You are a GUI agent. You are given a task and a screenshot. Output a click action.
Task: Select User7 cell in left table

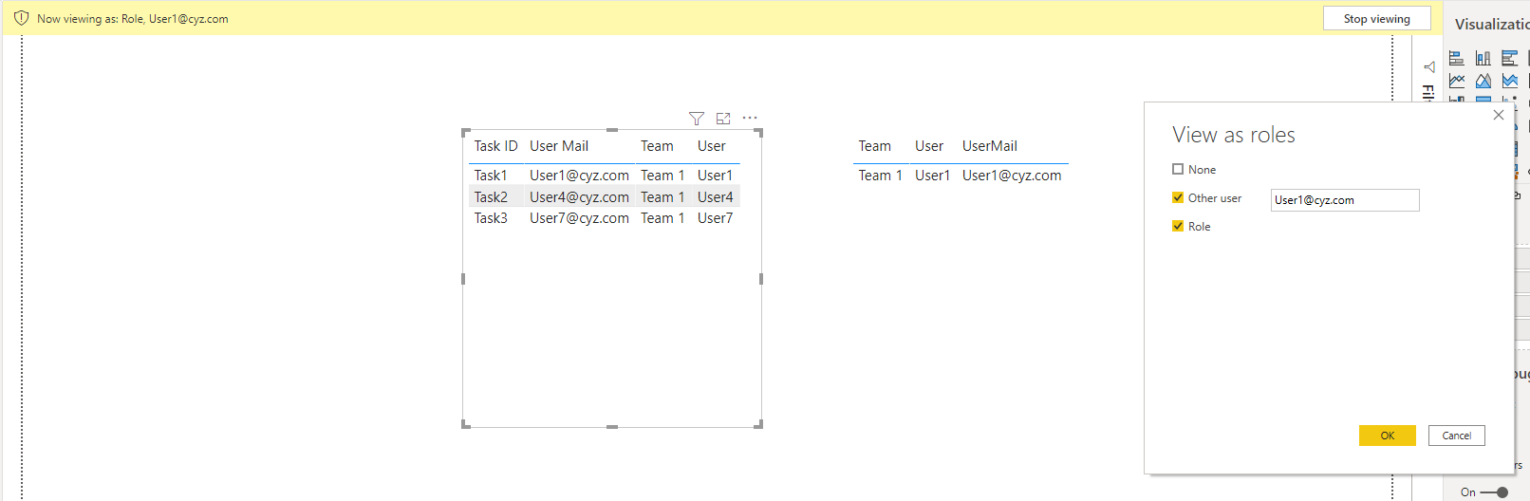(715, 218)
